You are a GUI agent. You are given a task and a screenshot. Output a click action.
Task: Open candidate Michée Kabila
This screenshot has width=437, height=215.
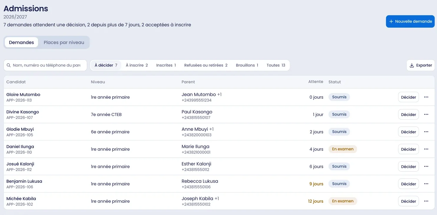pyautogui.click(x=21, y=199)
